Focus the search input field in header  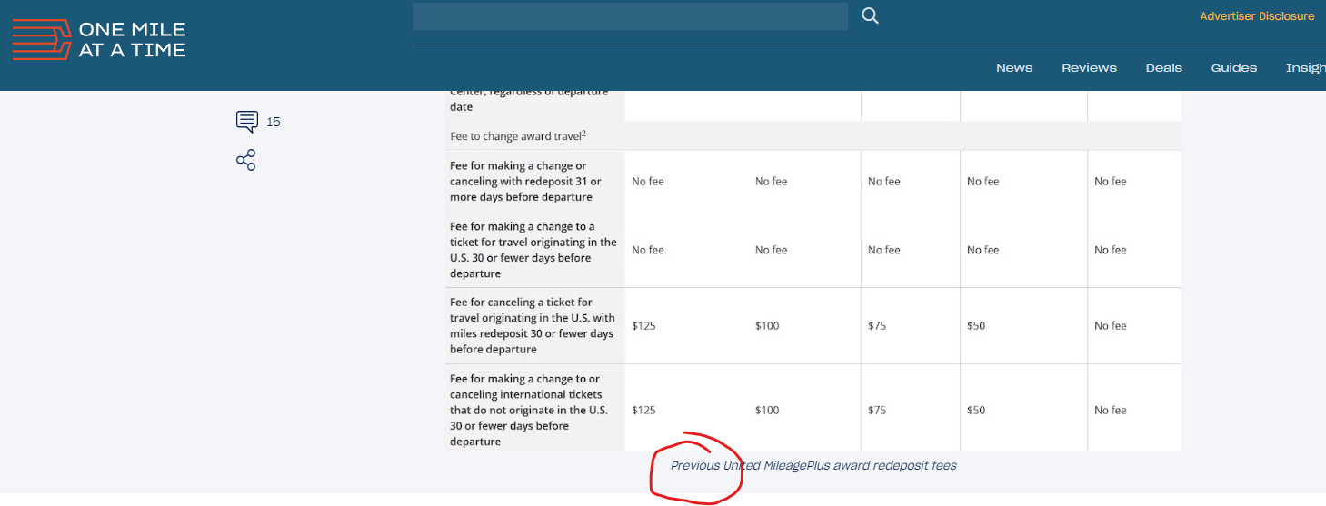point(629,16)
